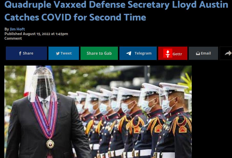Share the article to Gab
The image size is (232, 158).
[x=99, y=53]
